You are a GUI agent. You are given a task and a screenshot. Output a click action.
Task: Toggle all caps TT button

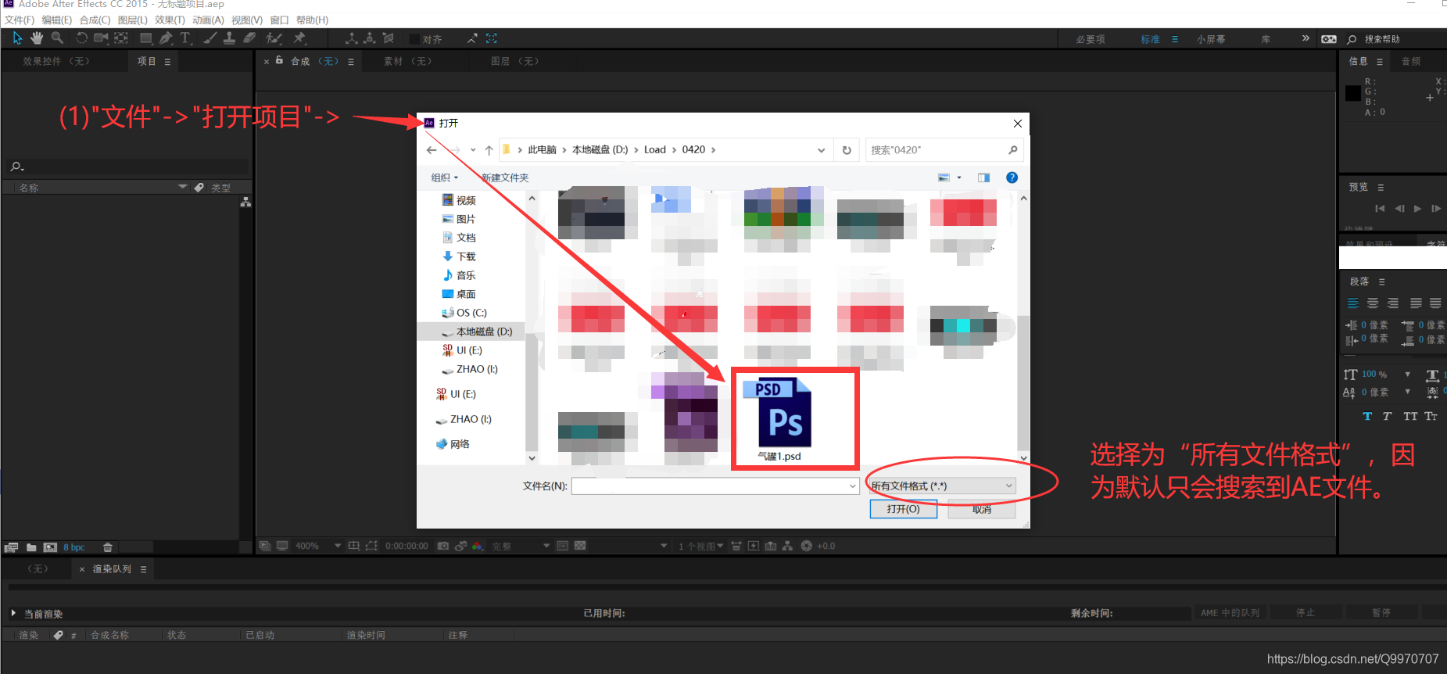1409,416
